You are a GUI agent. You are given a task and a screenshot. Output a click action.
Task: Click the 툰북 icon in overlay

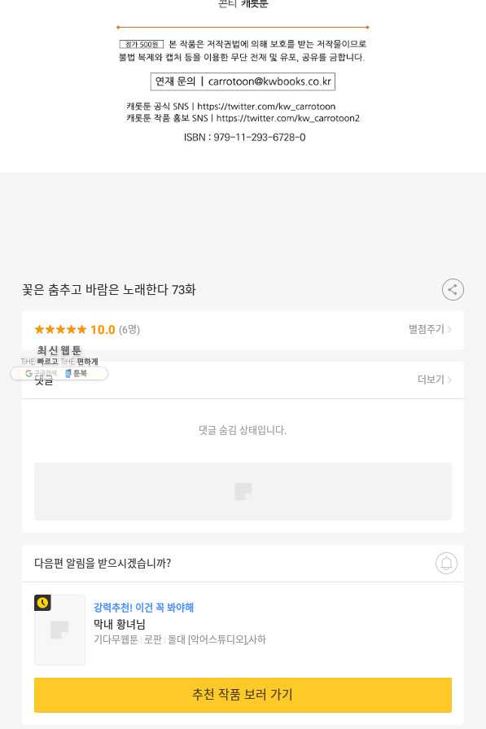click(x=68, y=373)
